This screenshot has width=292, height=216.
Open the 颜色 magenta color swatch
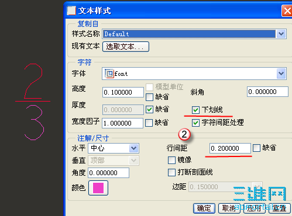[98, 188]
